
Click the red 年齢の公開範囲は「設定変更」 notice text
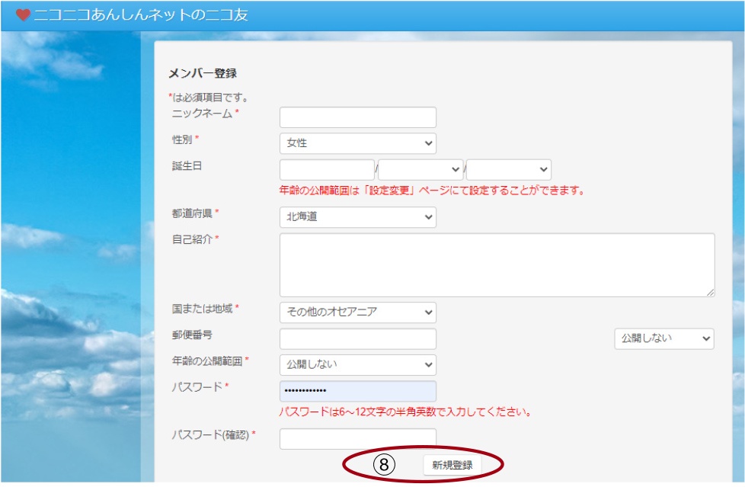click(431, 191)
